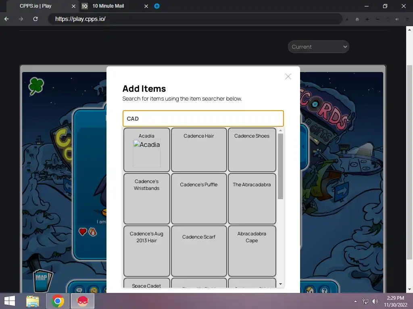413x309 pixels.
Task: Close the 10 Minute Mail tab
Action: [146, 6]
